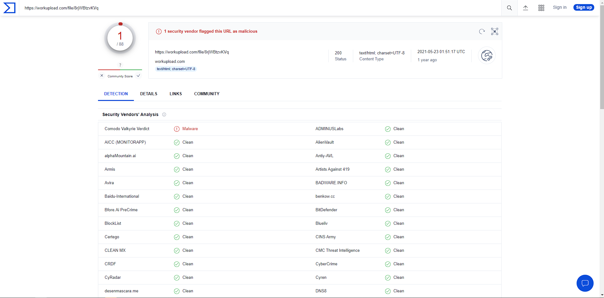
Task: Click the Security Vendors' Analysis heading
Action: pos(130,114)
